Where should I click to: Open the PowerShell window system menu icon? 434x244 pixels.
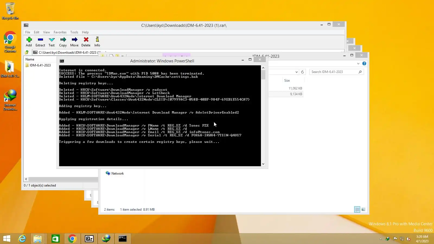(x=62, y=61)
